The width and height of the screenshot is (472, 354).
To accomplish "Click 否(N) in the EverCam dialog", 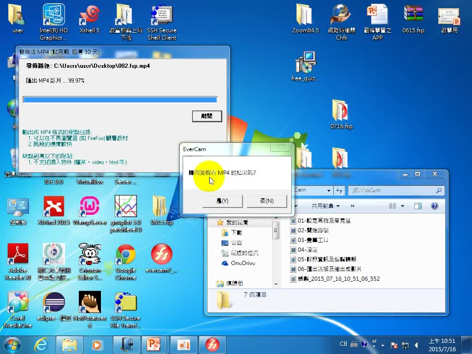I will click(x=267, y=201).
